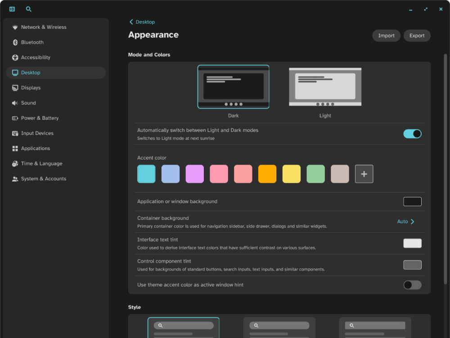The width and height of the screenshot is (450, 338).
Task: Choose the round style preview
Action: point(184,328)
